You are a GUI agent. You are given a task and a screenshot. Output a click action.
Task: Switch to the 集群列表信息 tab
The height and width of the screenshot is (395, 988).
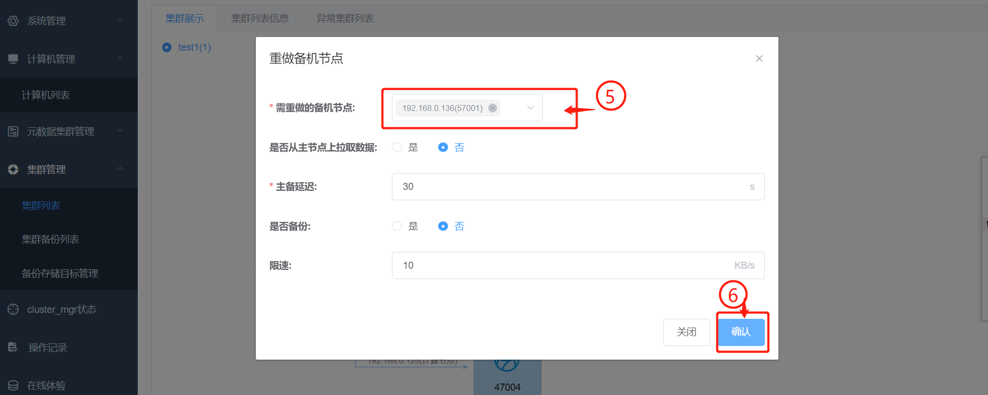(x=260, y=18)
